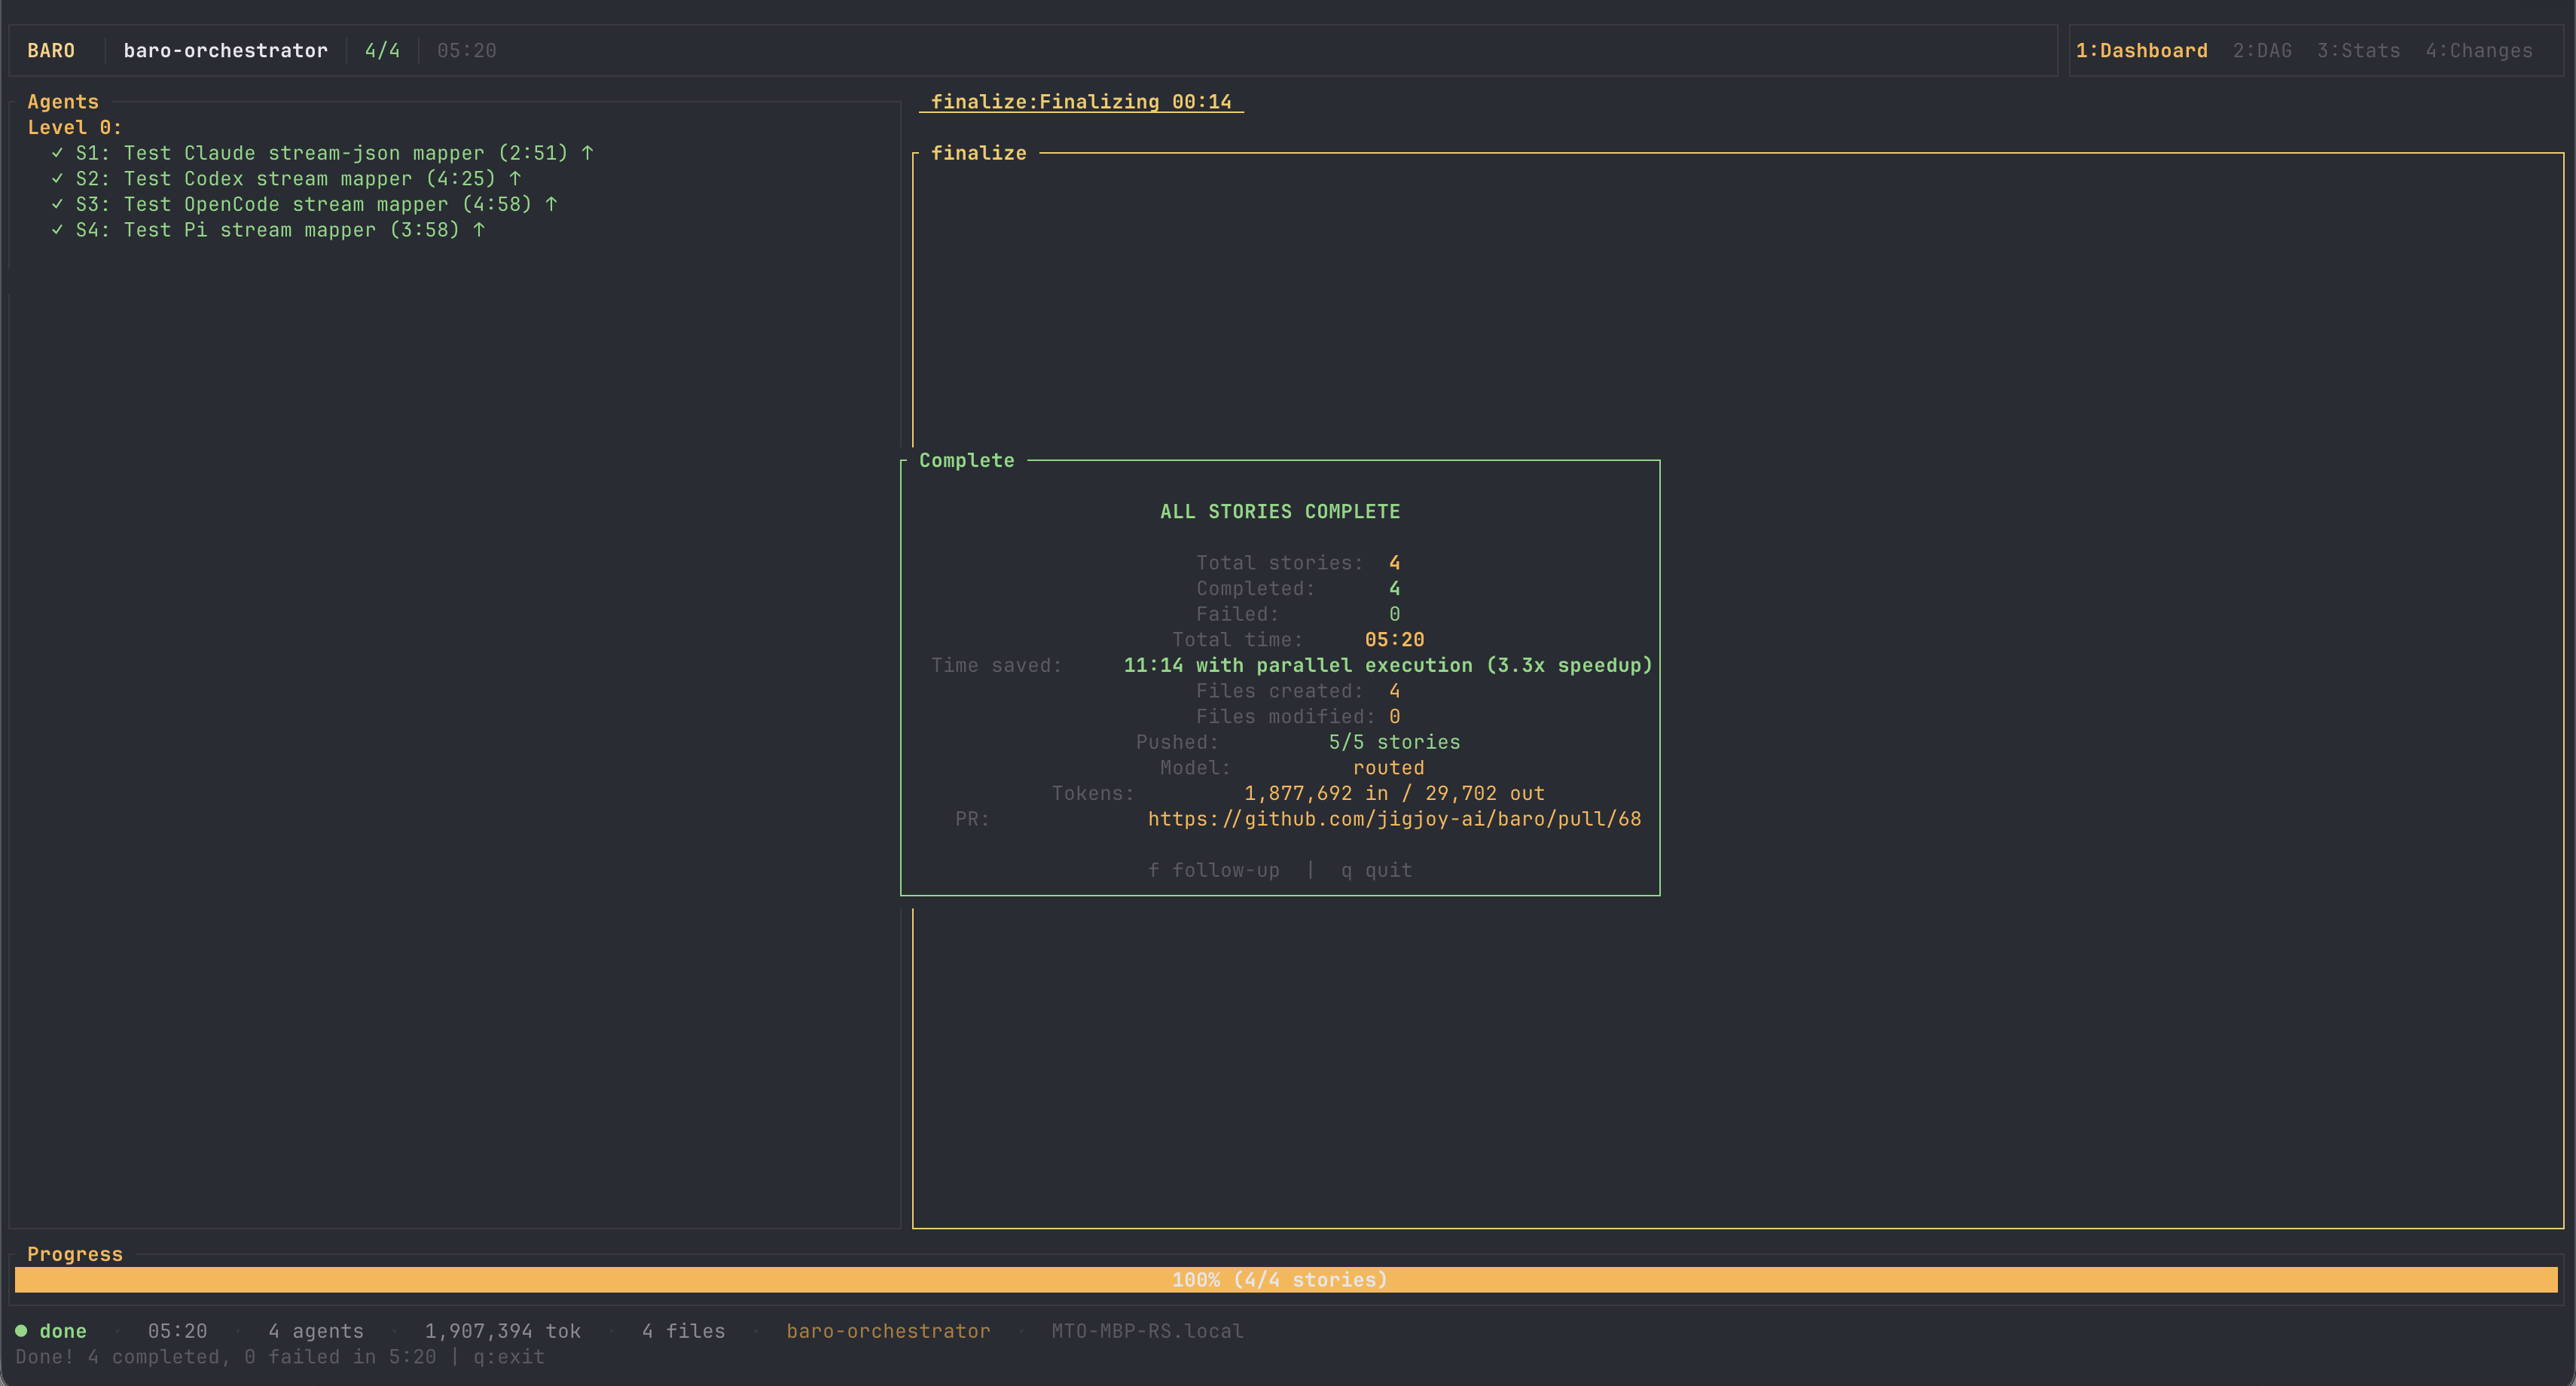Click the Level 0: heading

tap(74, 127)
